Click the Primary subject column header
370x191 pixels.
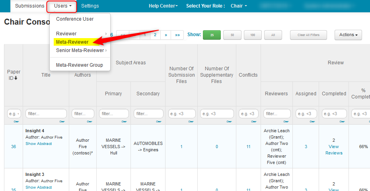(x=113, y=93)
